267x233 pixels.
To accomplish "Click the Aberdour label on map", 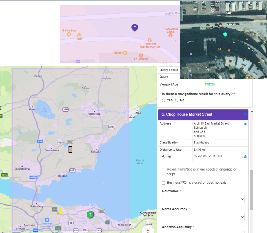I will pyautogui.click(x=62, y=176).
